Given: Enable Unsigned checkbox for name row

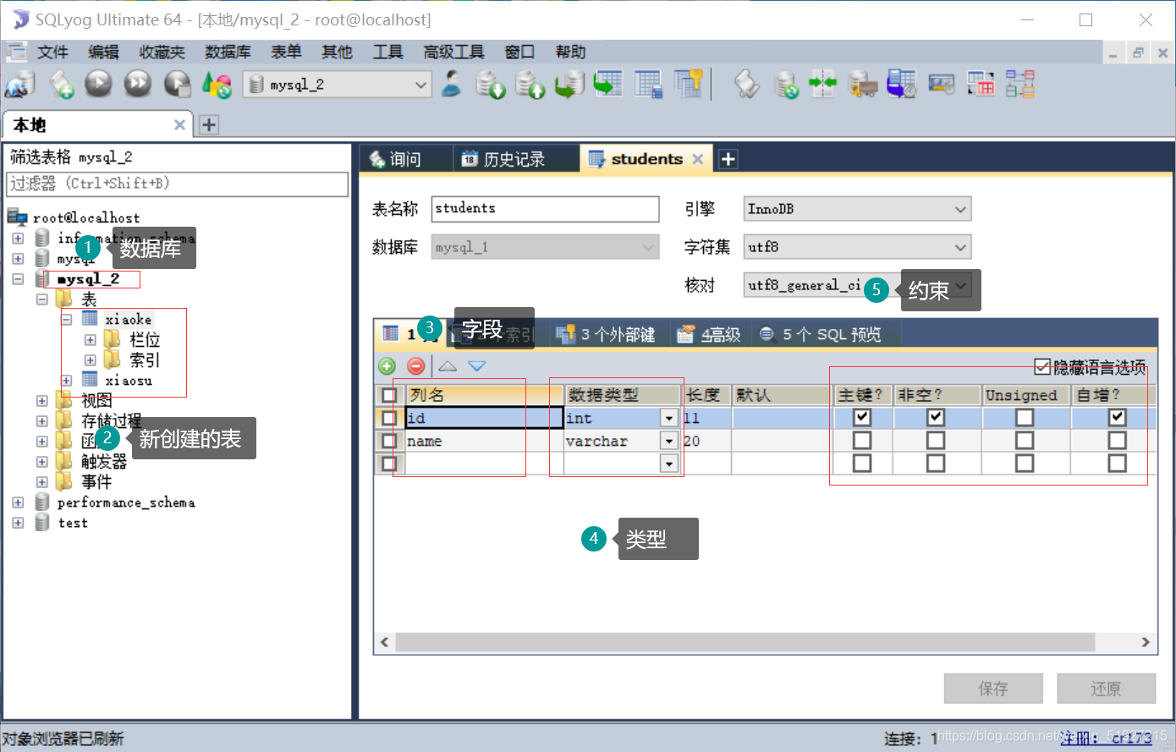Looking at the screenshot, I should 1025,440.
